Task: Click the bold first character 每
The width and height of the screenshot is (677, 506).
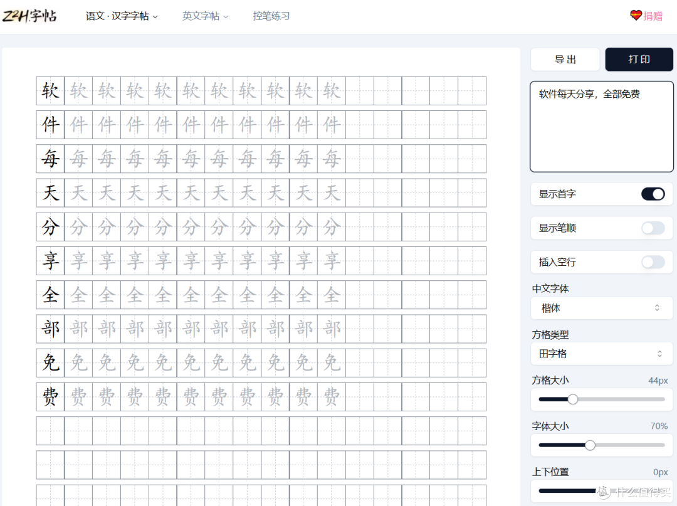Action: 51,159
